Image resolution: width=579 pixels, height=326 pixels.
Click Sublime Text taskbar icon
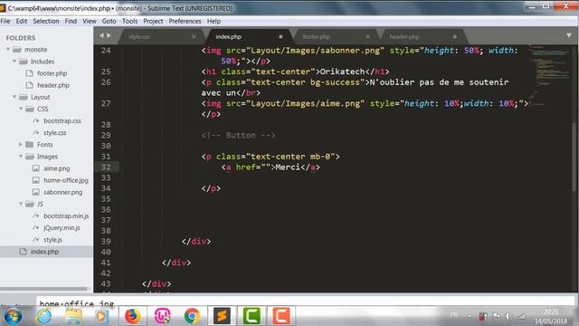coord(222,316)
